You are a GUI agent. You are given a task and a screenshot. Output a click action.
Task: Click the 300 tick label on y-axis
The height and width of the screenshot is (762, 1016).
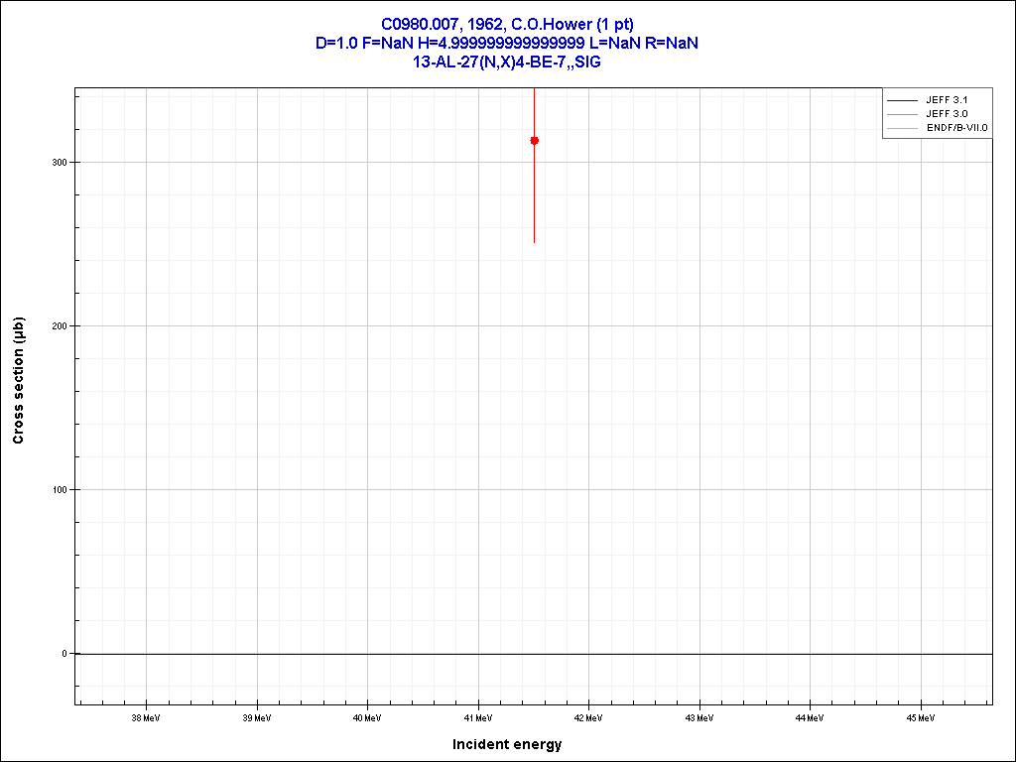coord(60,163)
